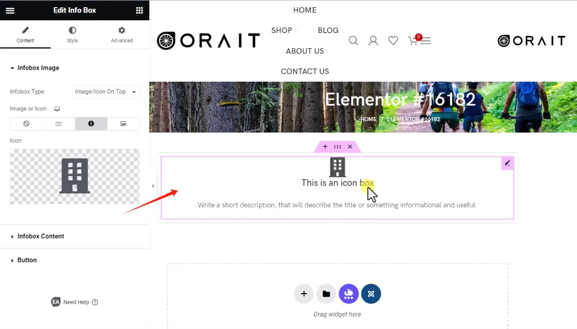The image size is (577, 329).
Task: Open the wishlist heart icon
Action: (393, 41)
